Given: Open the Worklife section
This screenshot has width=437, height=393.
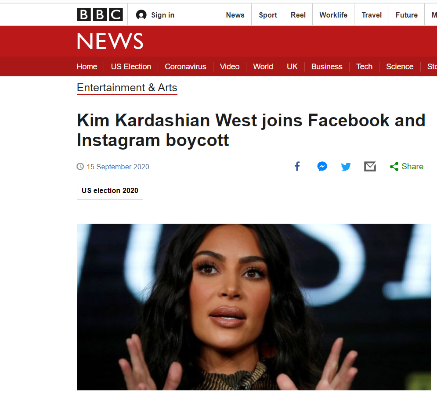Looking at the screenshot, I should pos(333,14).
